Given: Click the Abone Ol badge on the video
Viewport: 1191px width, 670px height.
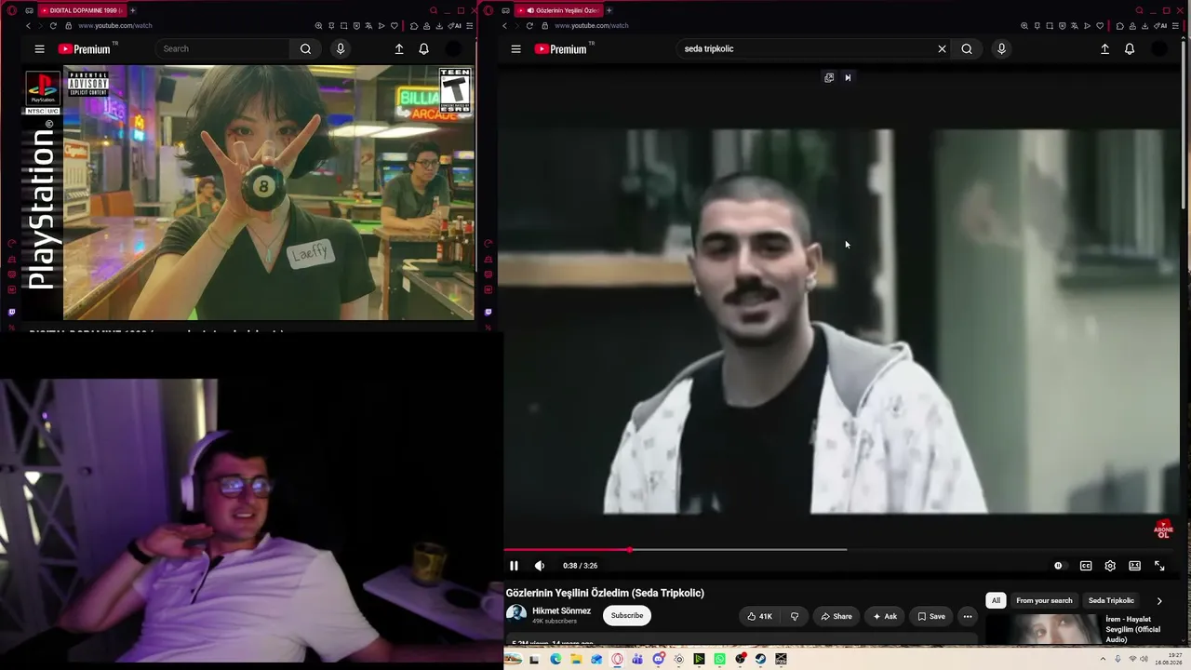Looking at the screenshot, I should tap(1163, 529).
